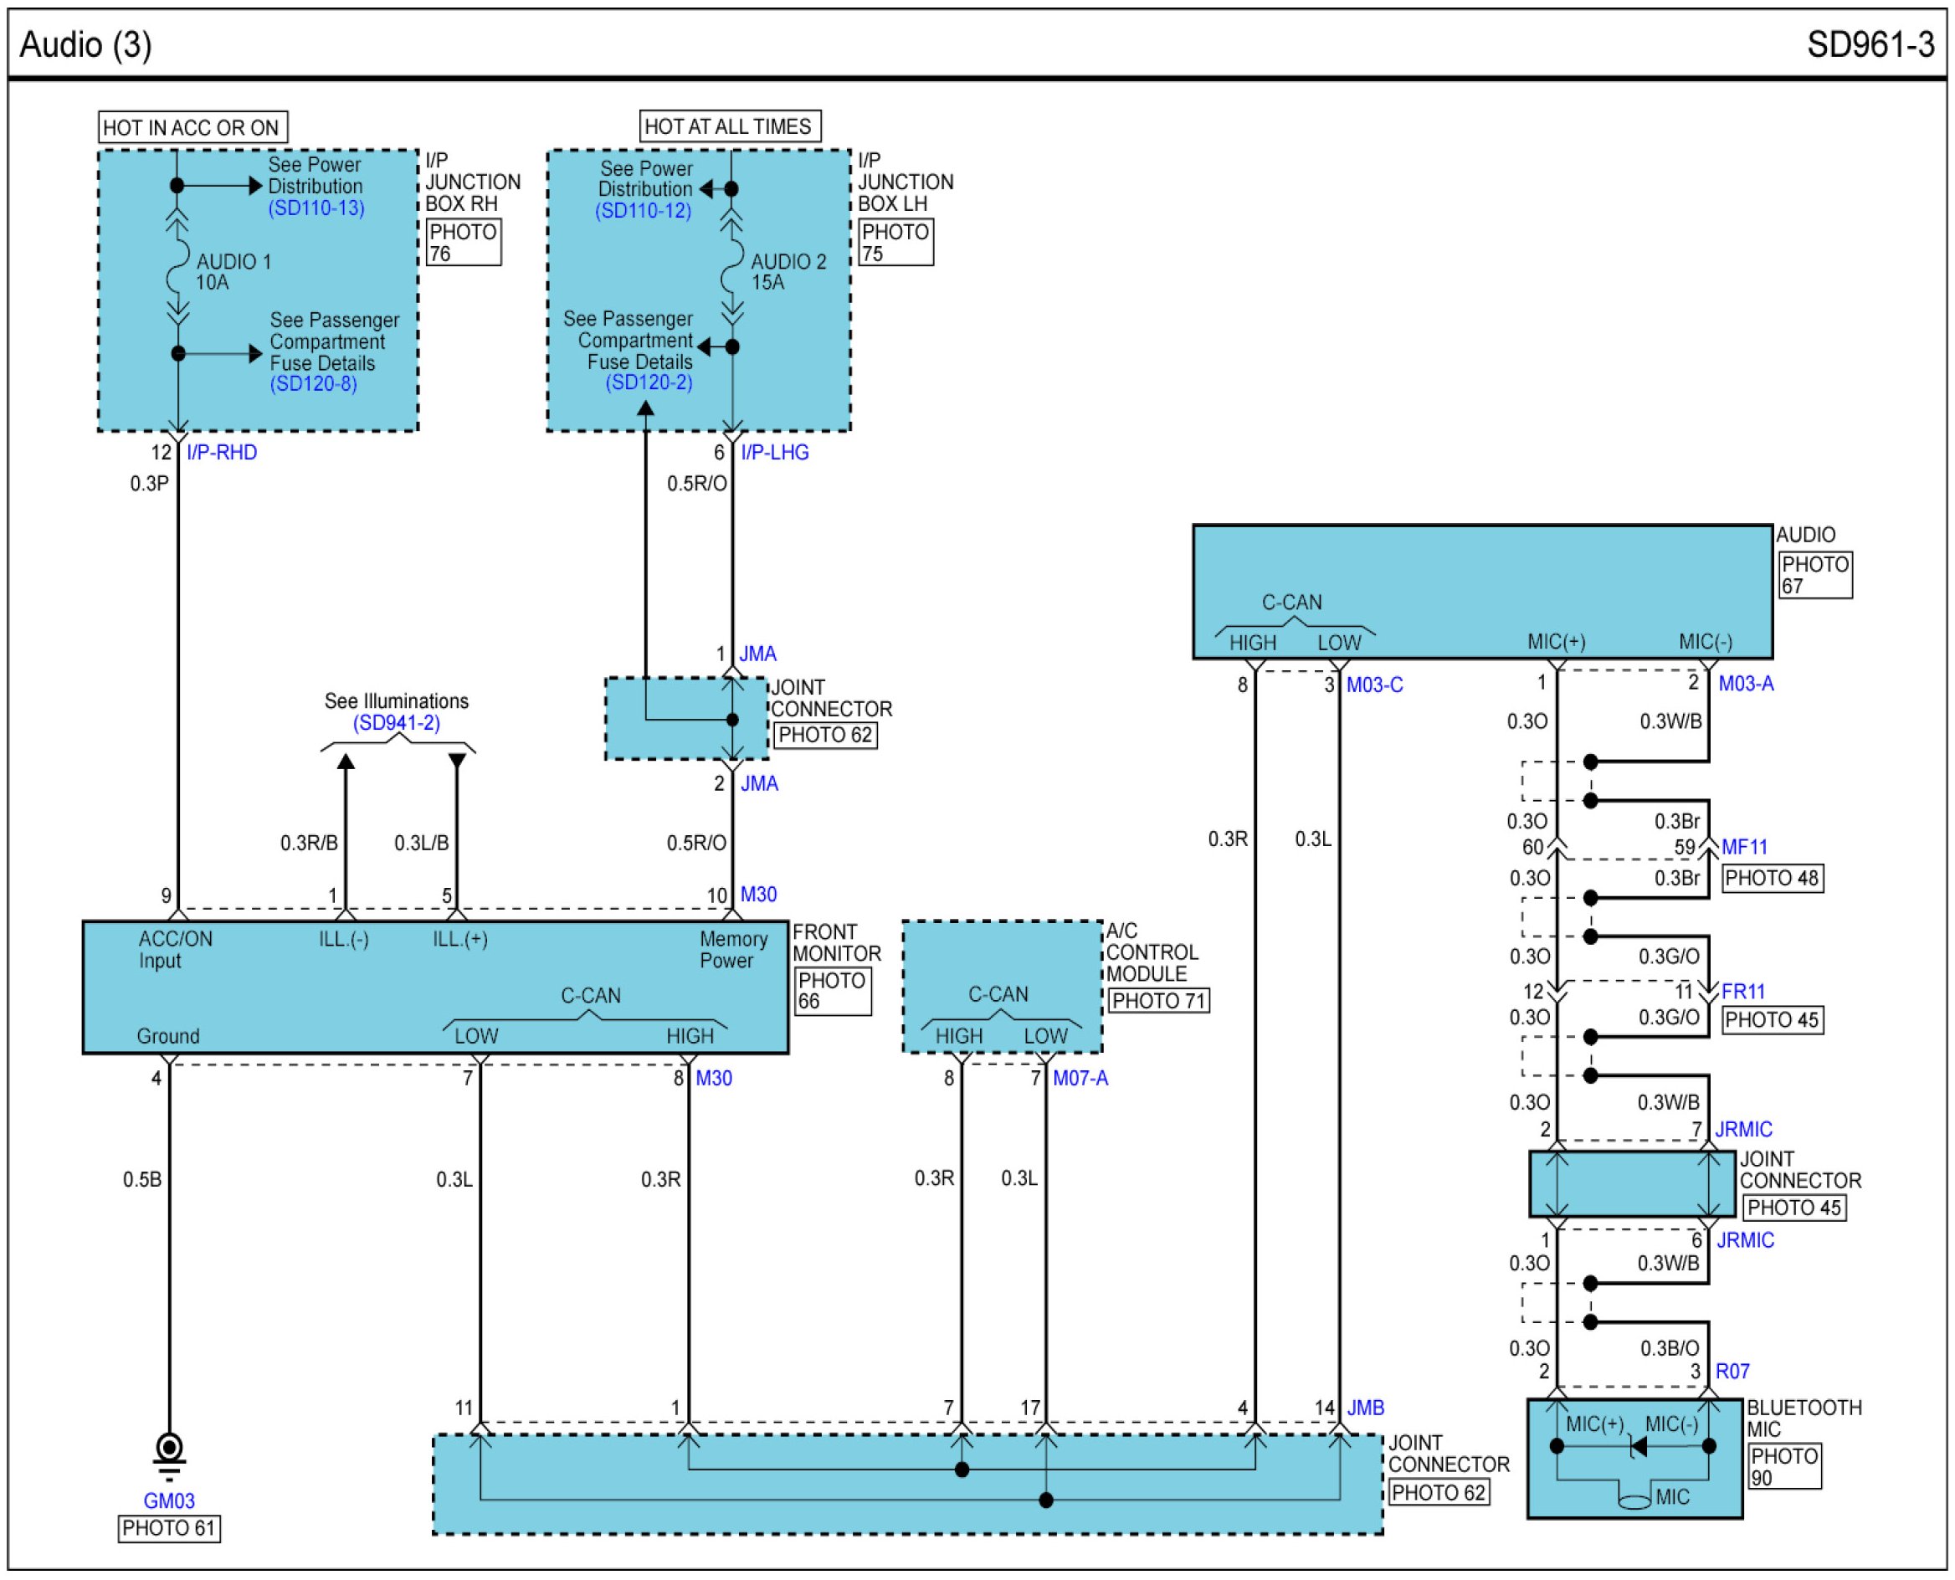The image size is (1955, 1580).
Task: Open the GM03 ground point link
Action: pos(169,1500)
